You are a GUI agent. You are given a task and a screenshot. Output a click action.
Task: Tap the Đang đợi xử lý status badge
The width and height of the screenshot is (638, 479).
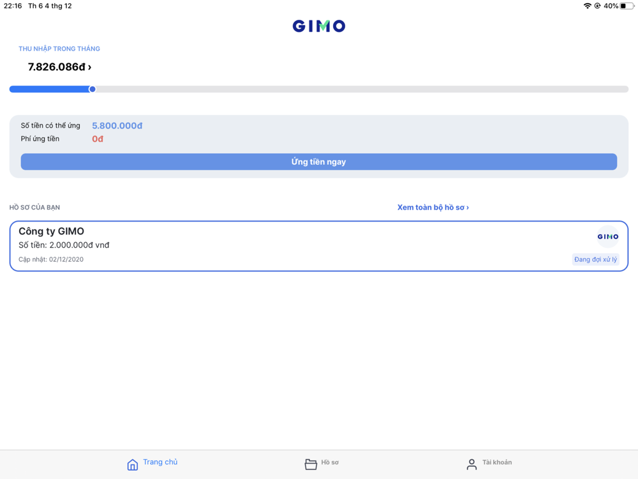click(x=596, y=259)
